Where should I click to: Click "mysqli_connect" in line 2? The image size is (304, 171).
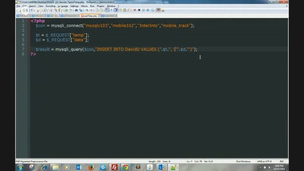[x=66, y=26]
